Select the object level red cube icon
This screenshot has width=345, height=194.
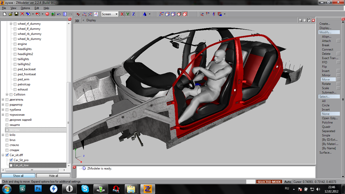coord(185,14)
